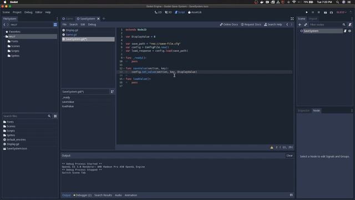This screenshot has height=200, width=355.
Task: Open the AssetLib workspace
Action: [x=195, y=12]
